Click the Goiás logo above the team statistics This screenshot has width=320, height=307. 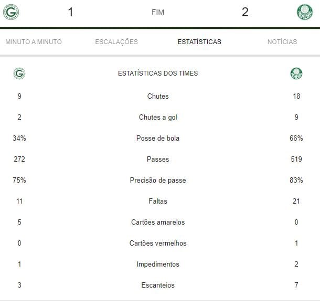(x=19, y=73)
